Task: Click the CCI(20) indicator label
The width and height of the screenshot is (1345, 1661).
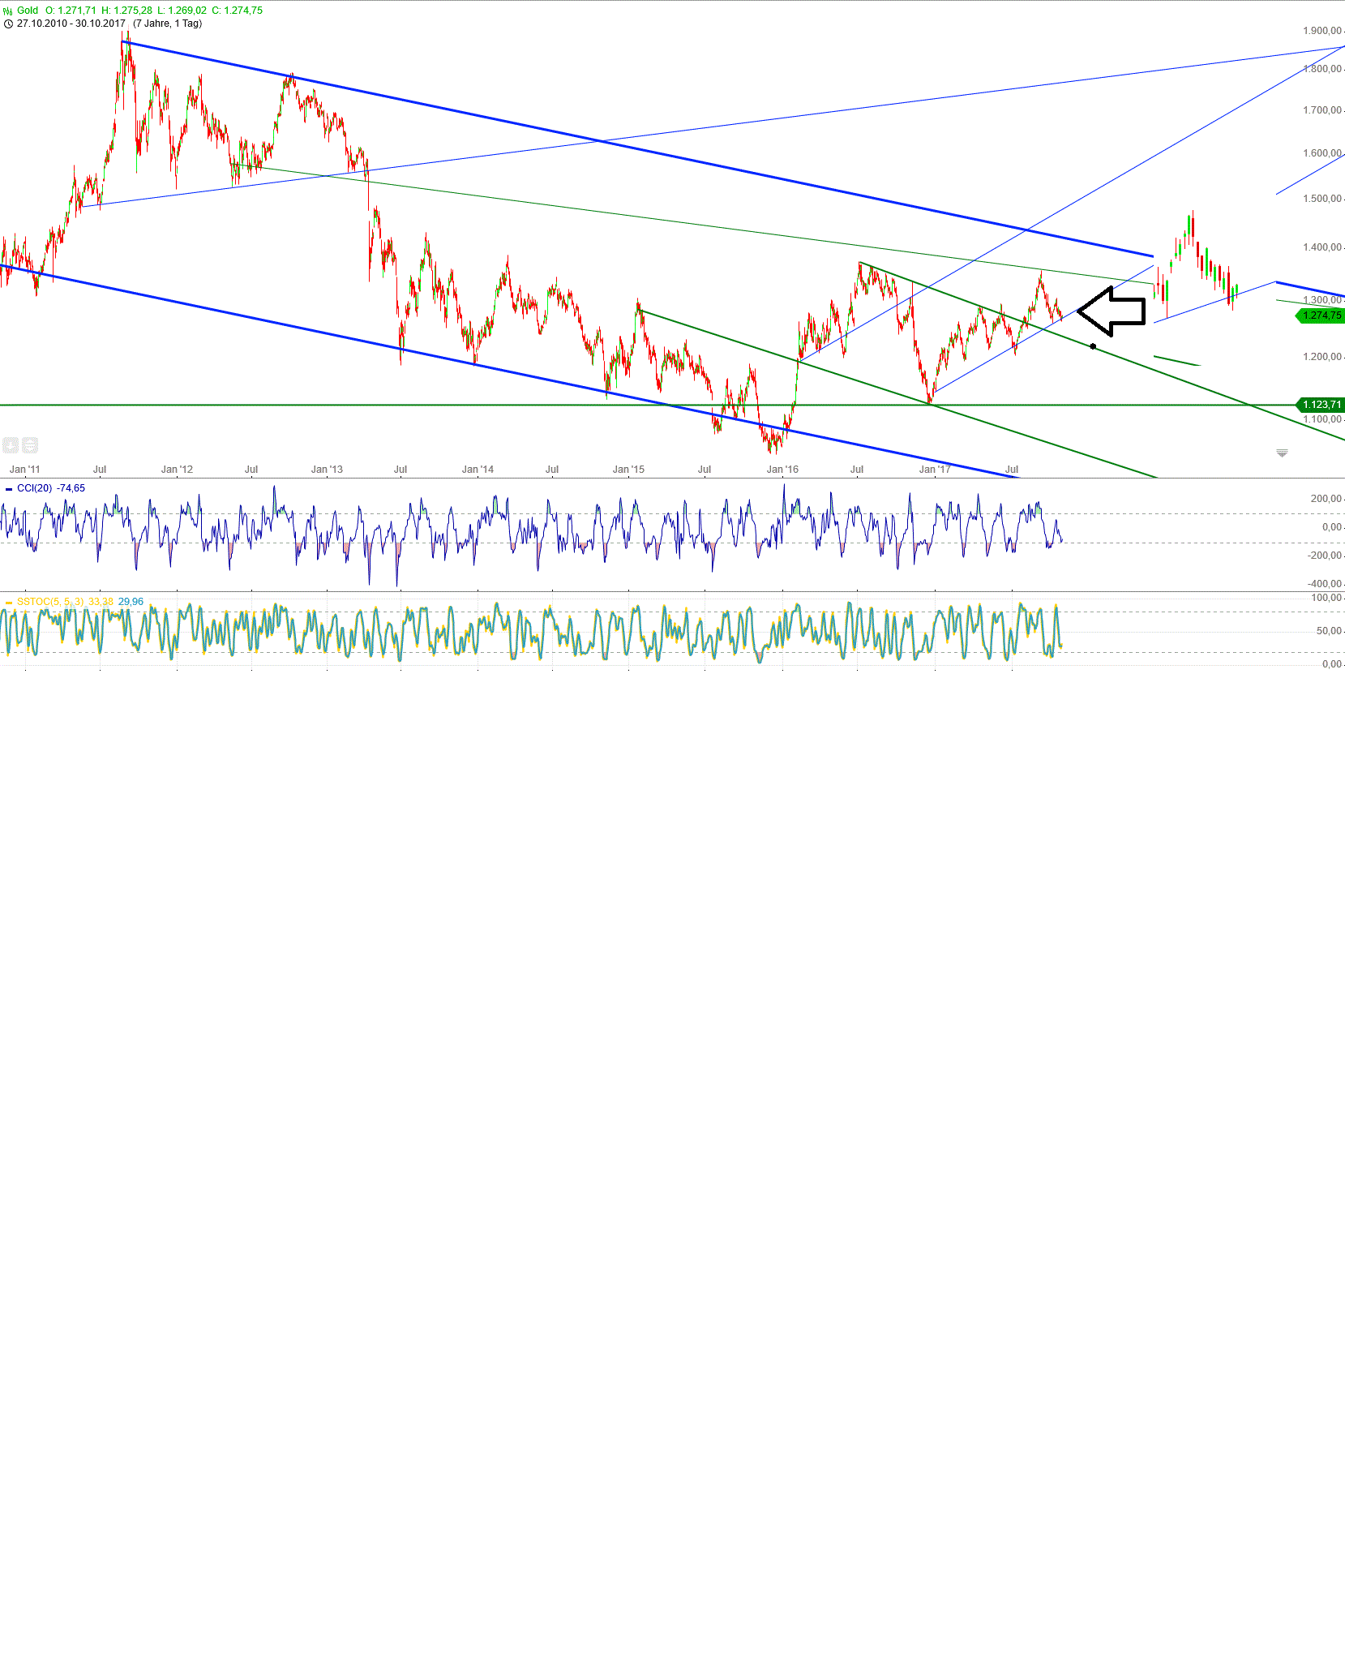Action: pyautogui.click(x=34, y=488)
